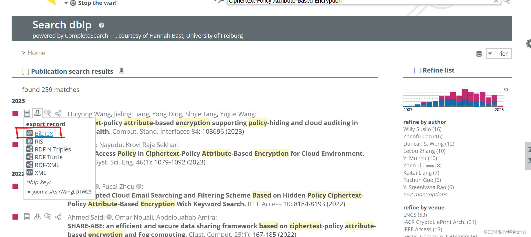
Task: Open the Clust. Comput. 25(1) venue link
Action: pos(219,234)
